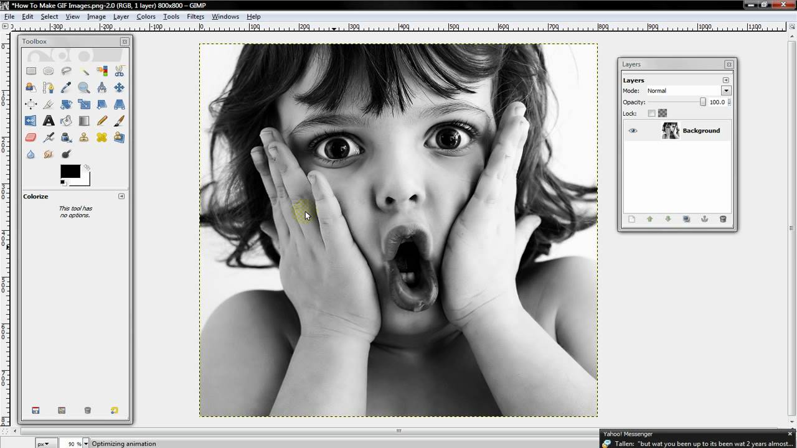Select the Perspective tool
Screen dimensions: 797x448
pos(119,105)
